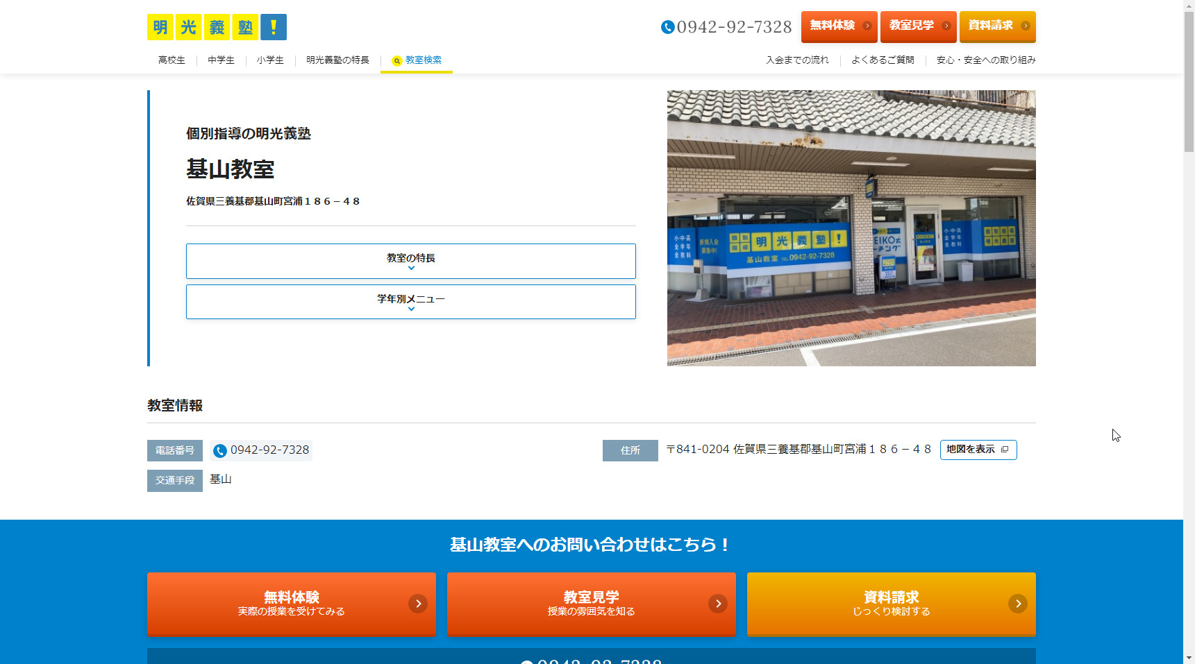Open よくあるご質問 link

pyautogui.click(x=883, y=60)
